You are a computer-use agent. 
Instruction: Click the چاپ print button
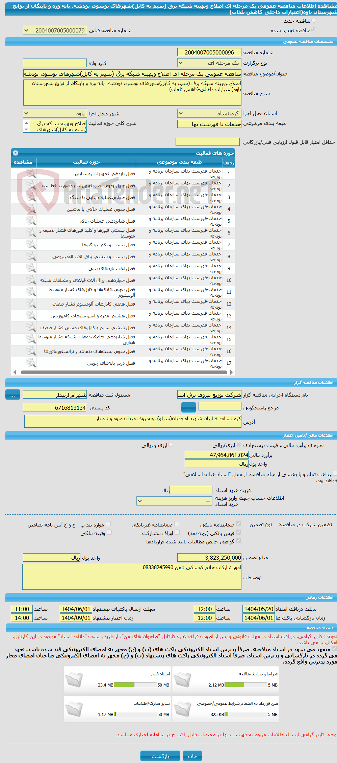coord(192,756)
